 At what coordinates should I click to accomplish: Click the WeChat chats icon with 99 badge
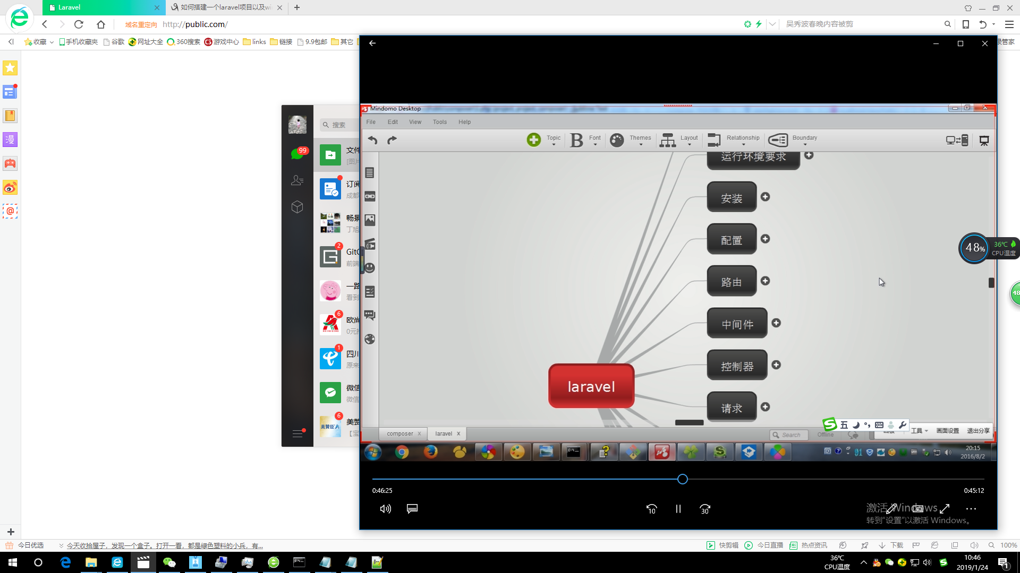tap(297, 154)
